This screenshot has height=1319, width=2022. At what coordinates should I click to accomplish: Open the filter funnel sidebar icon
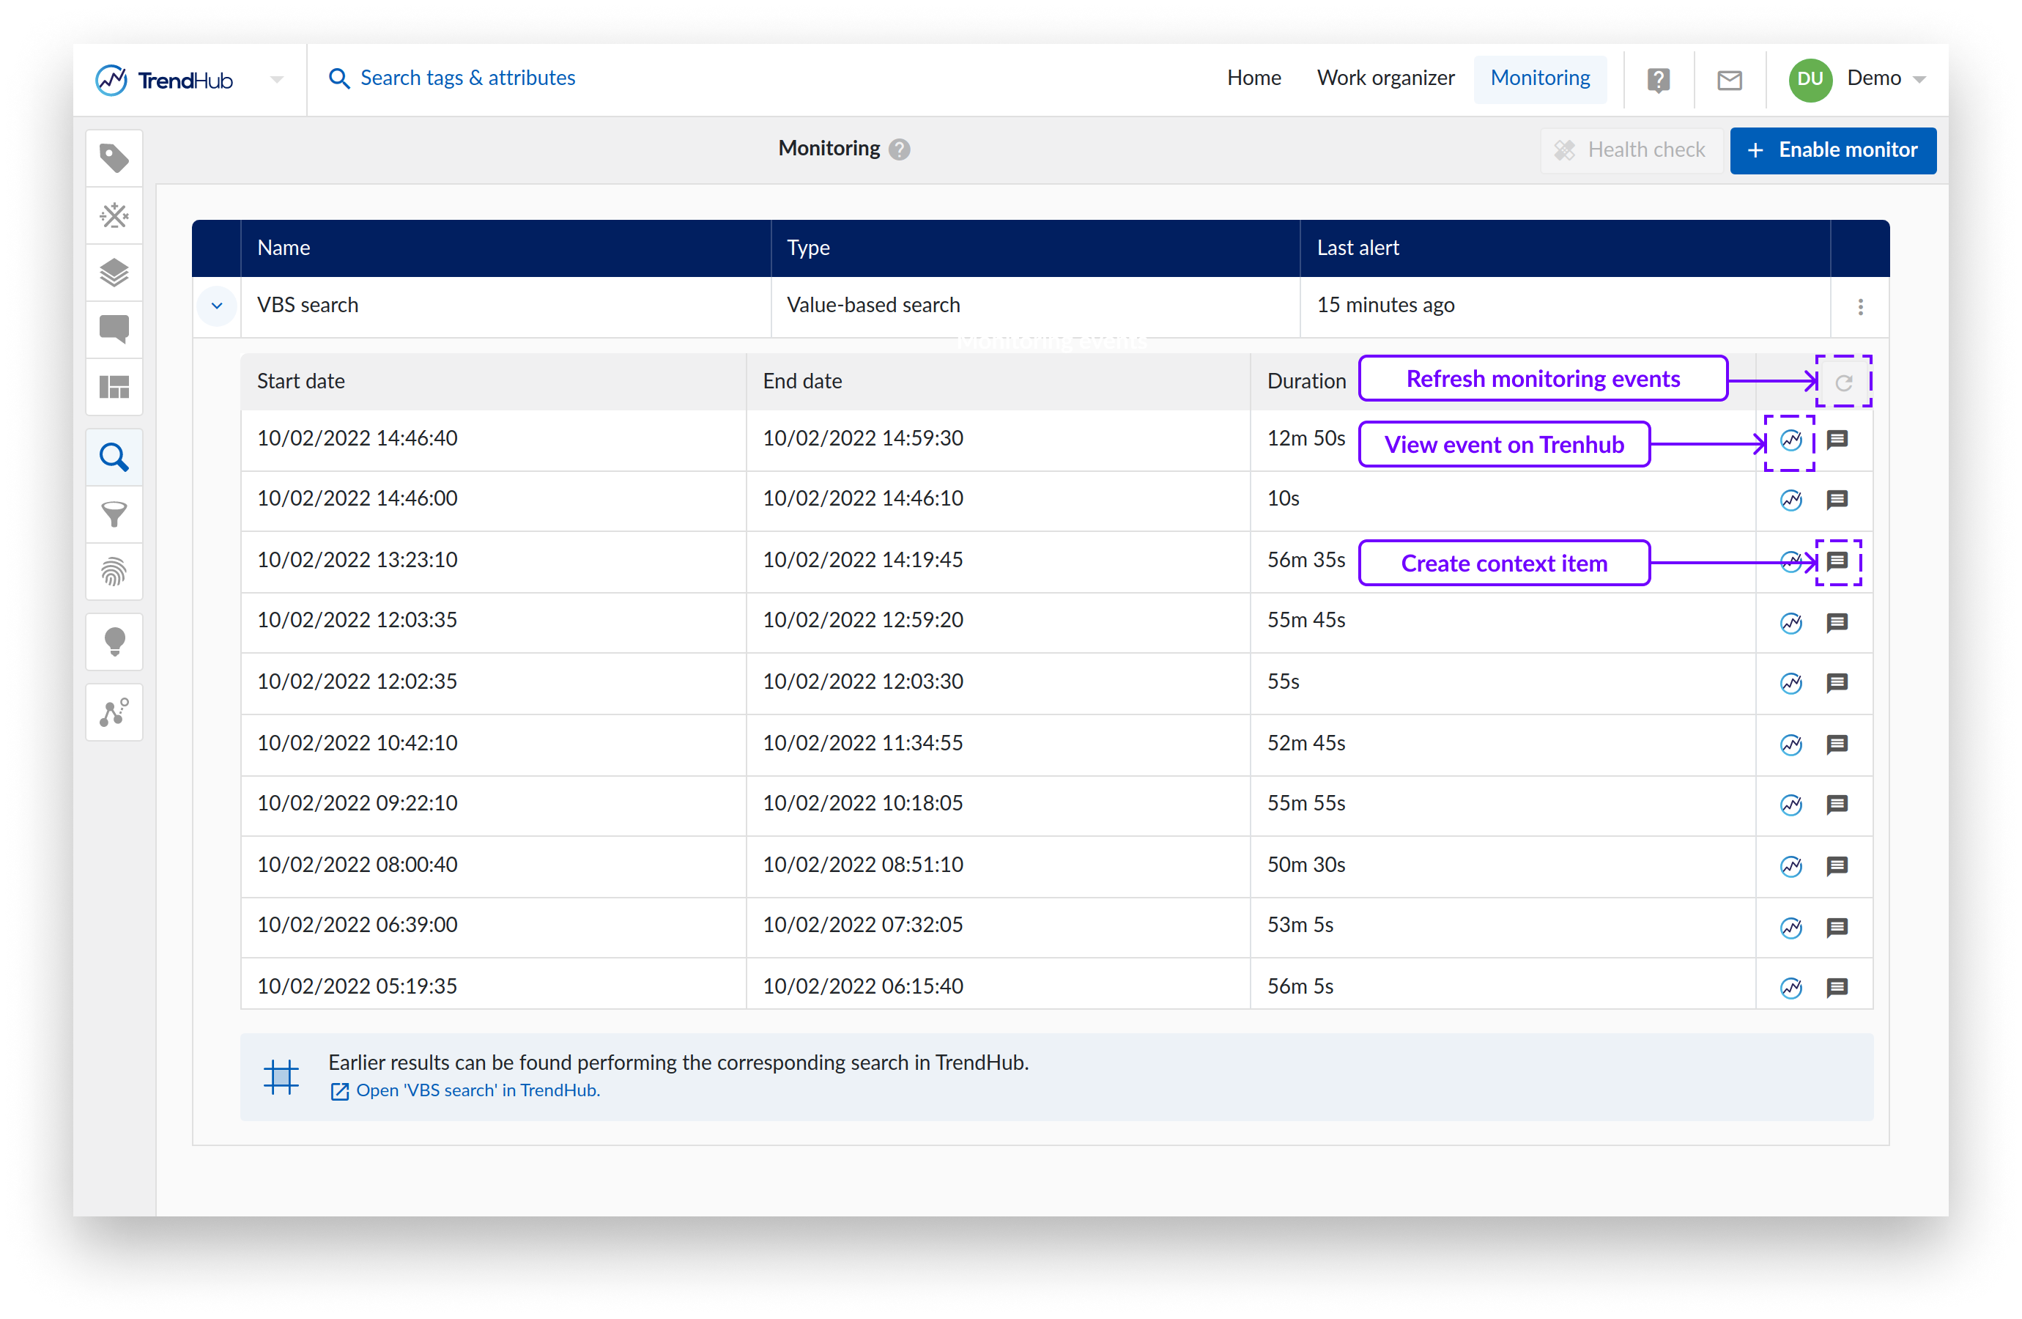tap(114, 514)
